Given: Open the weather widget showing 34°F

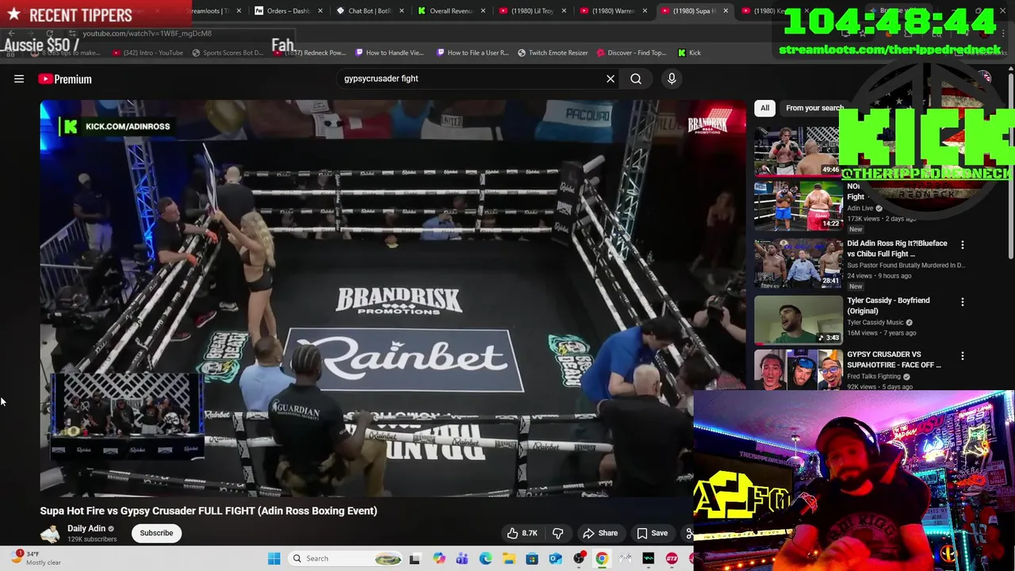Looking at the screenshot, I should point(36,558).
